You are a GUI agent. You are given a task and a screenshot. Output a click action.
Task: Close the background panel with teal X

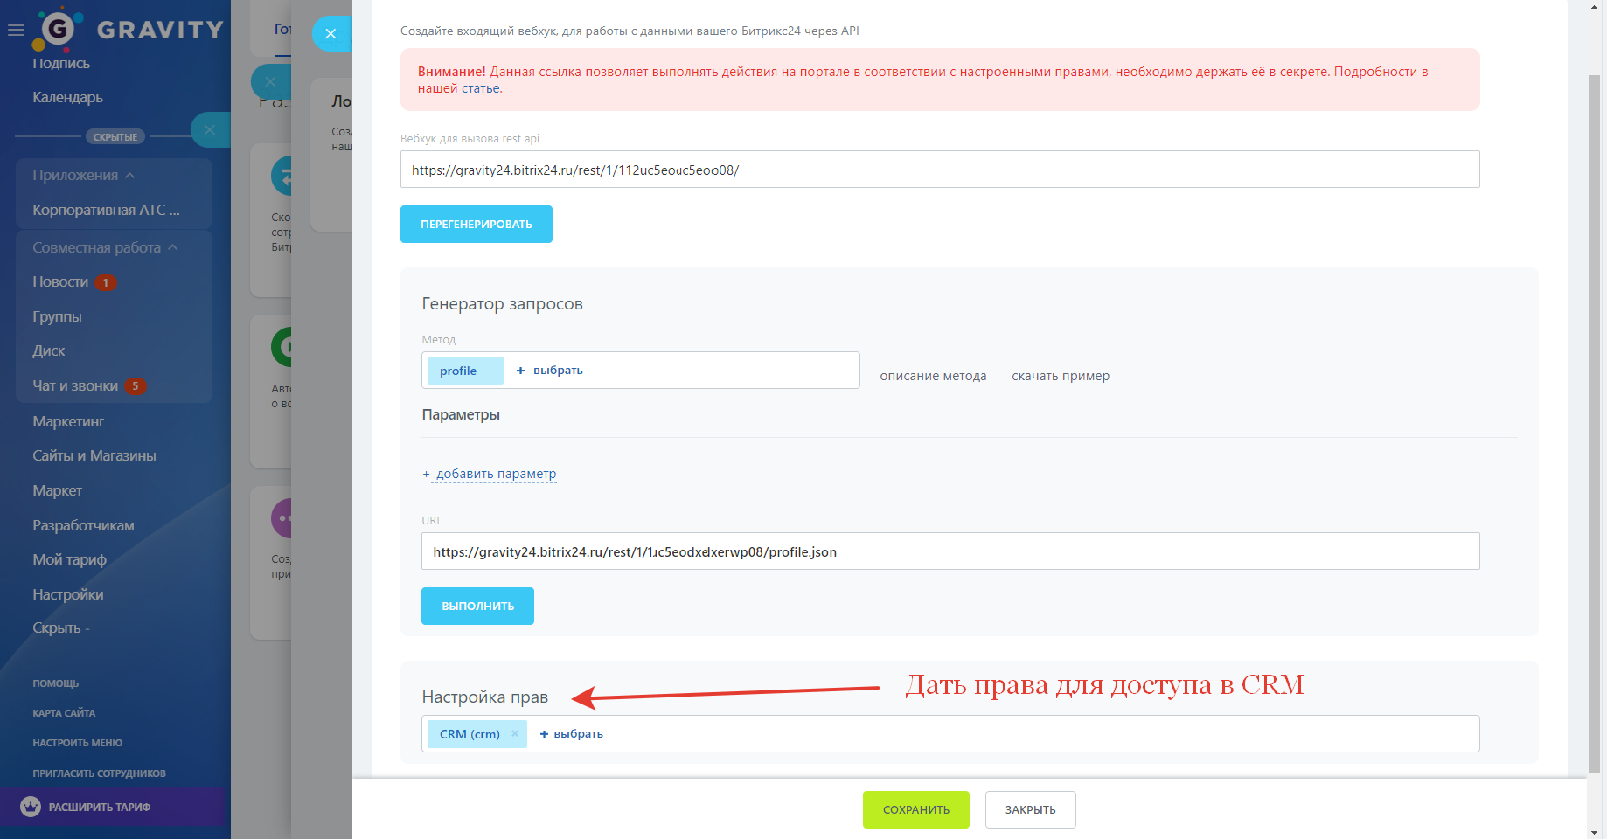point(270,81)
